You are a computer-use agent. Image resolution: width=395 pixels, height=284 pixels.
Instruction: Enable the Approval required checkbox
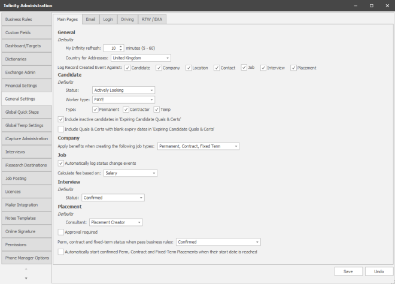tap(60, 232)
